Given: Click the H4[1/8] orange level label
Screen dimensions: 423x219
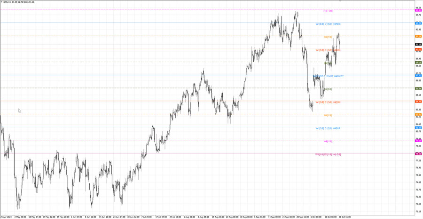Looking at the screenshot, I should [x=328, y=115].
